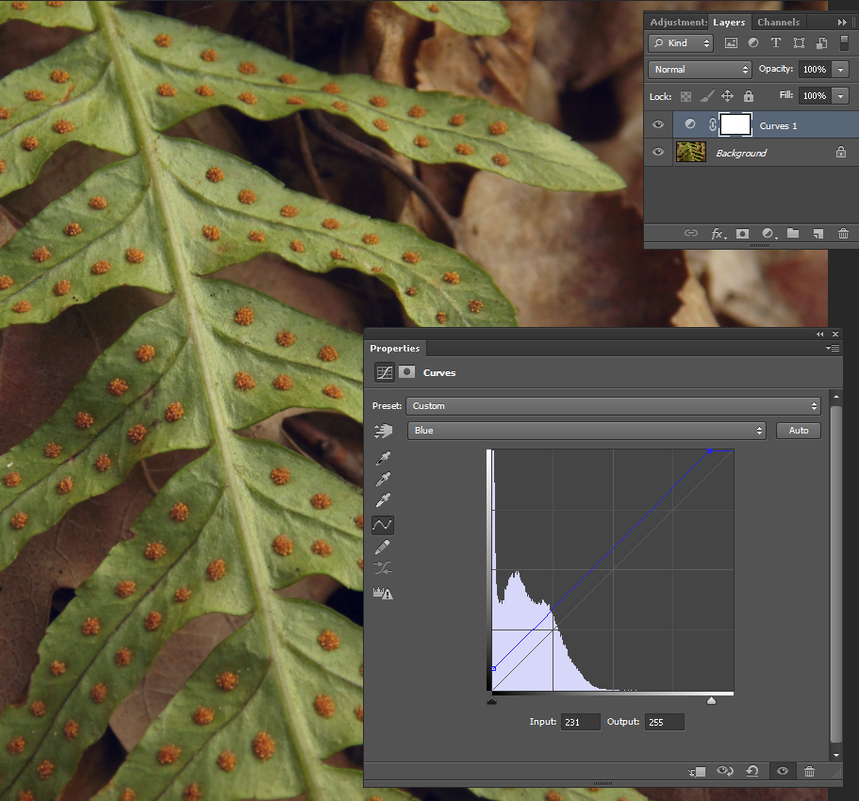Create a new layer group folder

pyautogui.click(x=793, y=234)
